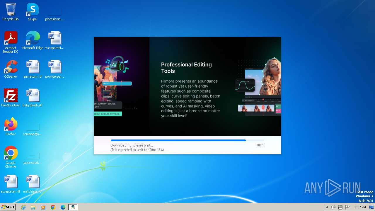Open the Windows Start menu
This screenshot has height=211, width=375.
coord(8,207)
